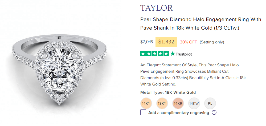Choose the 18KY yellow gold option
The image size is (266, 126).
tap(162, 104)
